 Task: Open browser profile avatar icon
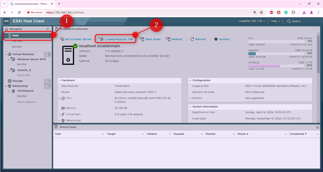coord(311,13)
